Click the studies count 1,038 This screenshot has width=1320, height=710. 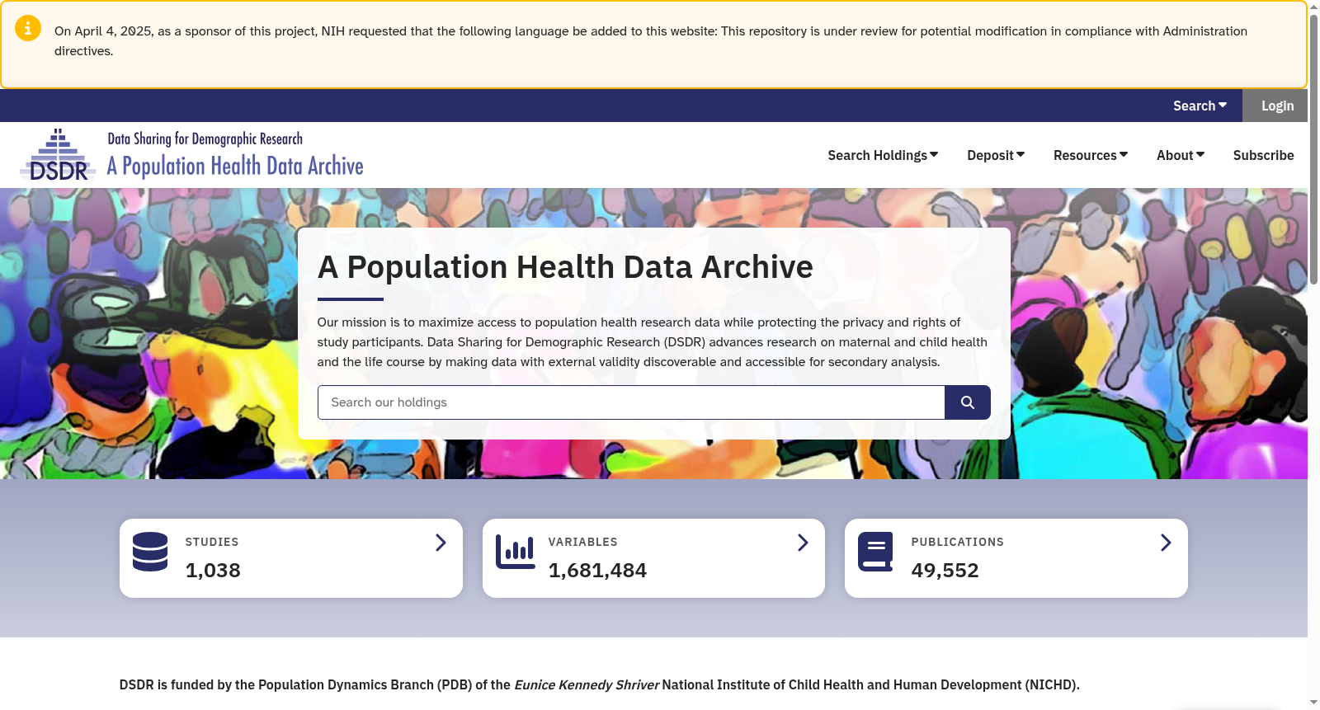click(x=213, y=571)
